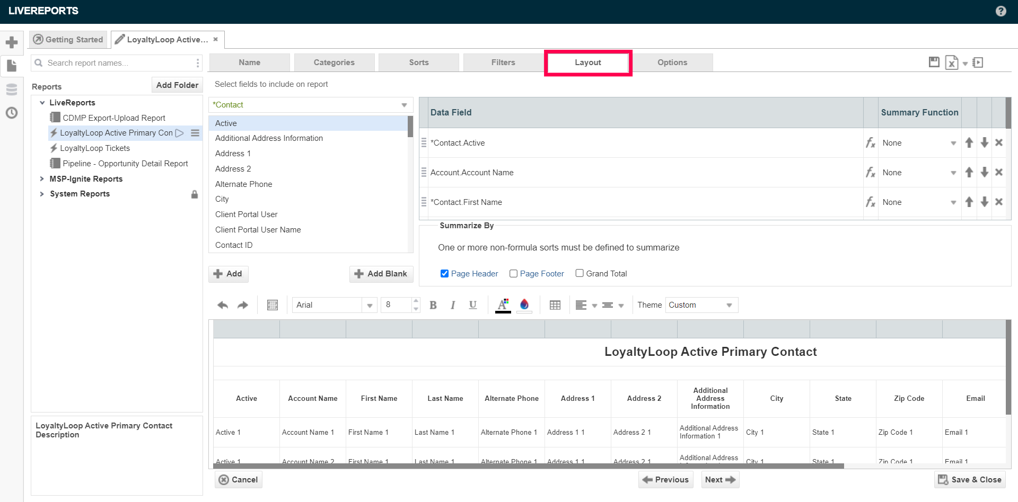Click the Next button
Screen dimensions: 1018x502
[x=720, y=480]
